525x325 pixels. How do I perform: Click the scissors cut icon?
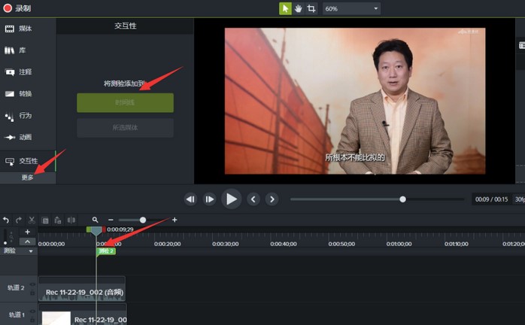coord(32,220)
